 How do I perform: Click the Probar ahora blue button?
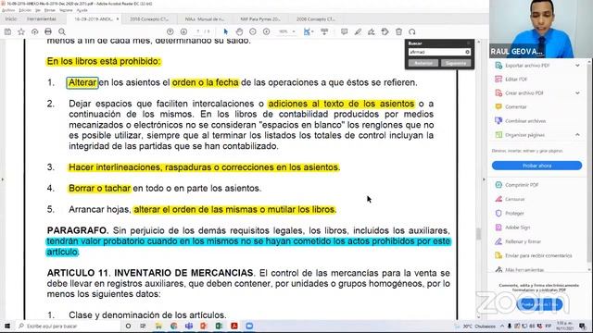point(536,166)
